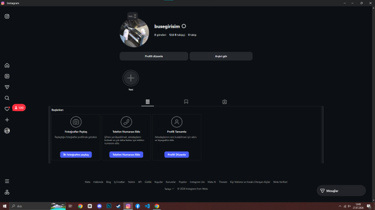The height and width of the screenshot is (210, 375).
Task: Open the Yardım footer link
Action: point(132,182)
